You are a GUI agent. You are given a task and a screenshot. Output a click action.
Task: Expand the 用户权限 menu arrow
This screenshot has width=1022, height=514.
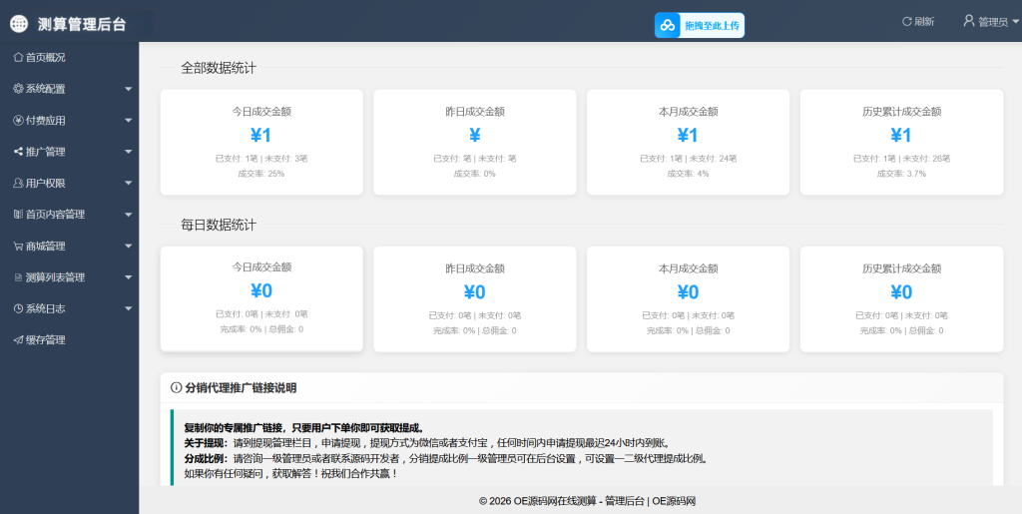coord(129,183)
